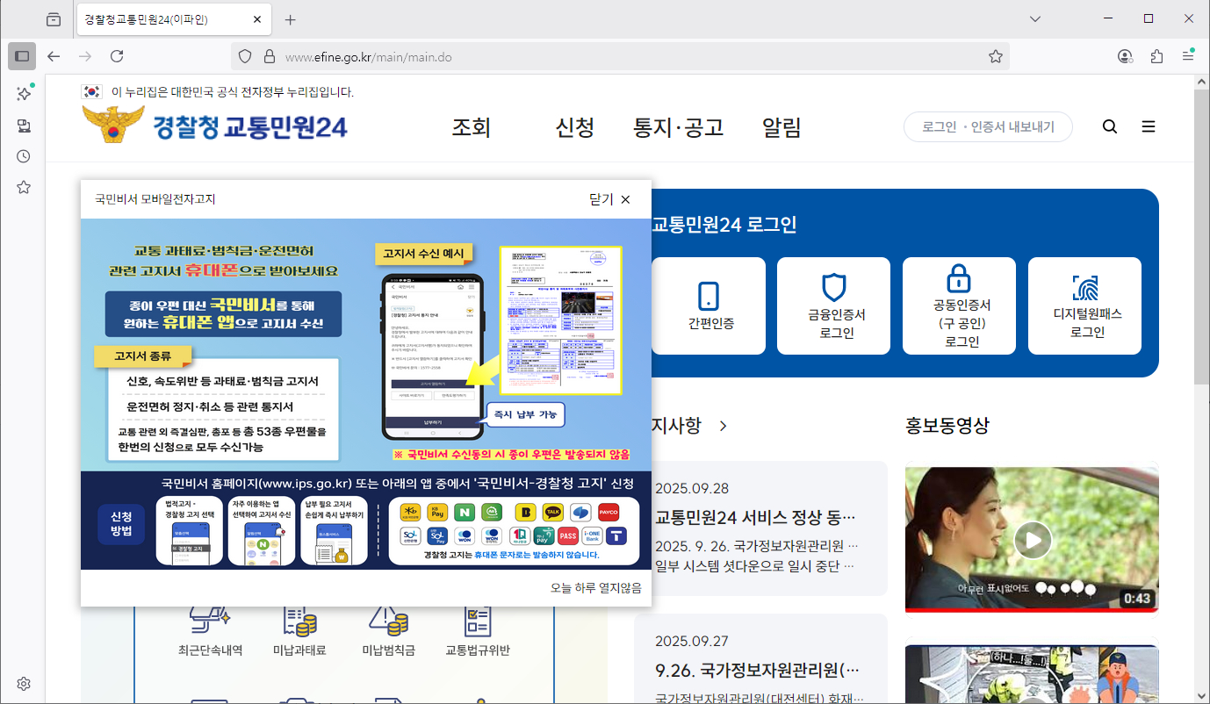This screenshot has height=704, width=1210.
Task: Click the 간편인증 login icon
Action: (x=708, y=296)
